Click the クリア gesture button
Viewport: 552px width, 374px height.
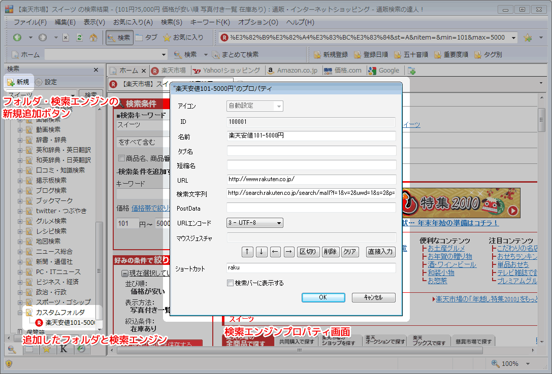(x=350, y=252)
